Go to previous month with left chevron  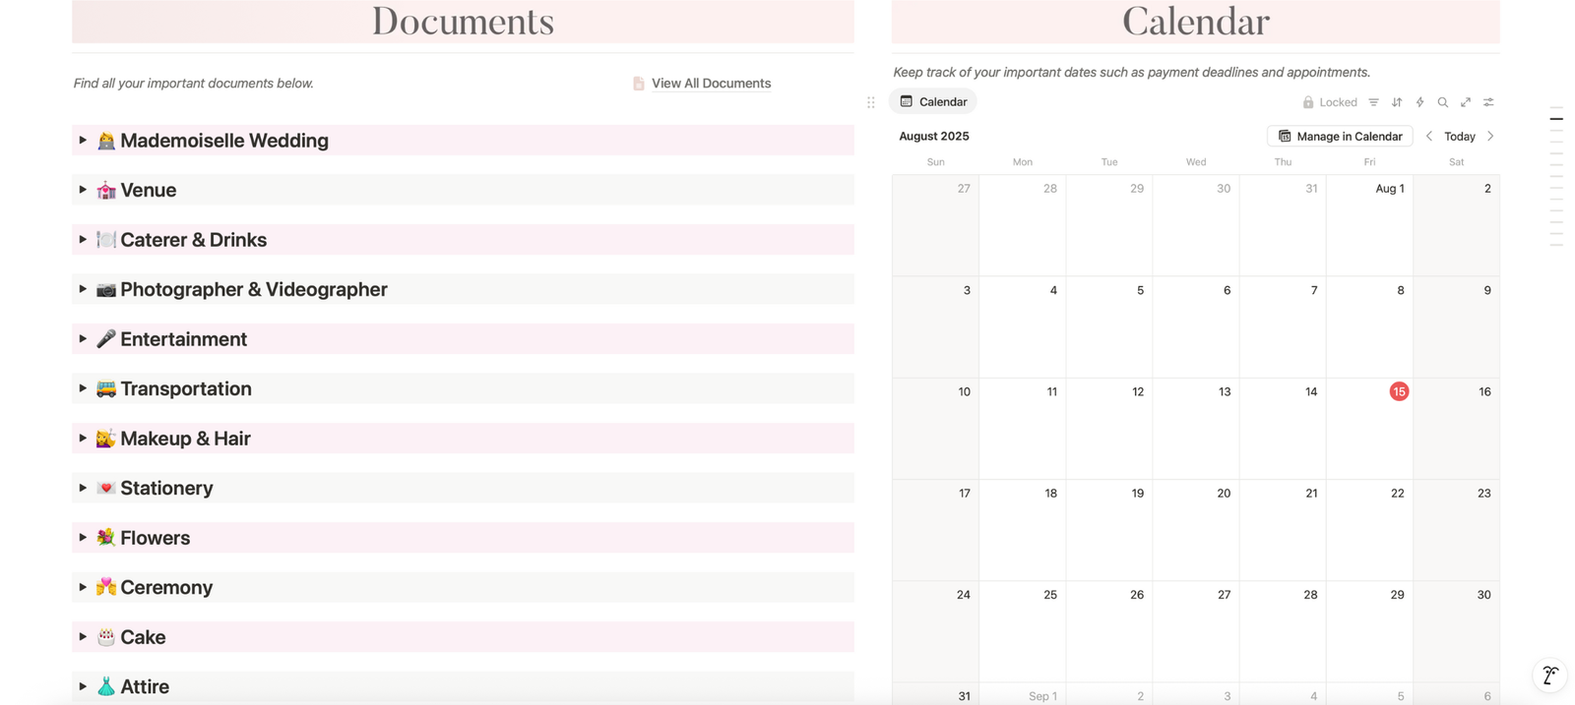click(1429, 136)
